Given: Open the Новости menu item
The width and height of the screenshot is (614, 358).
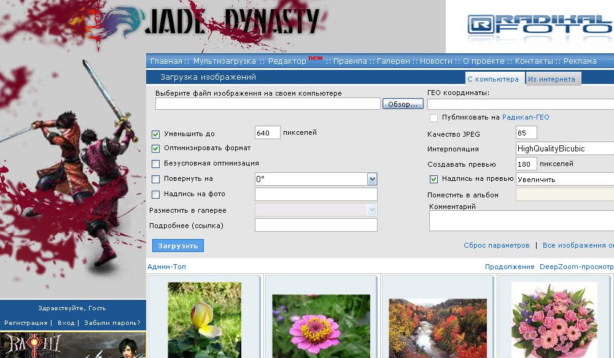Looking at the screenshot, I should coord(436,61).
